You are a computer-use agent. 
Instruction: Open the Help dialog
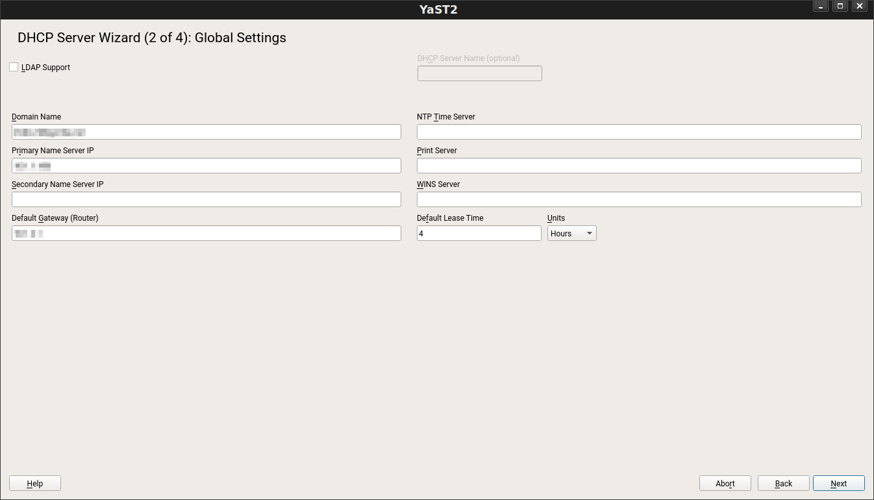(34, 483)
